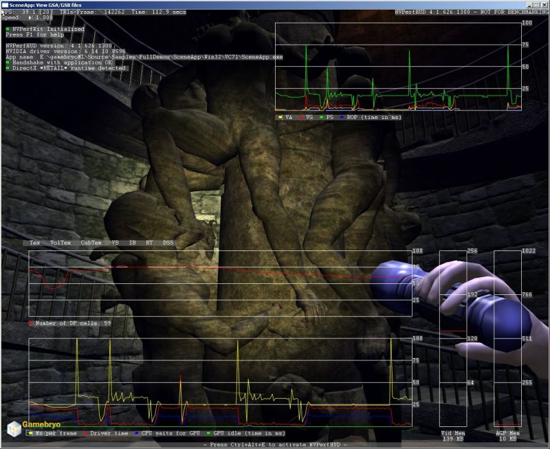Image resolution: width=550 pixels, height=449 pixels.
Task: Click the 'Vid Mem 139 MB' label
Action: [x=453, y=436]
